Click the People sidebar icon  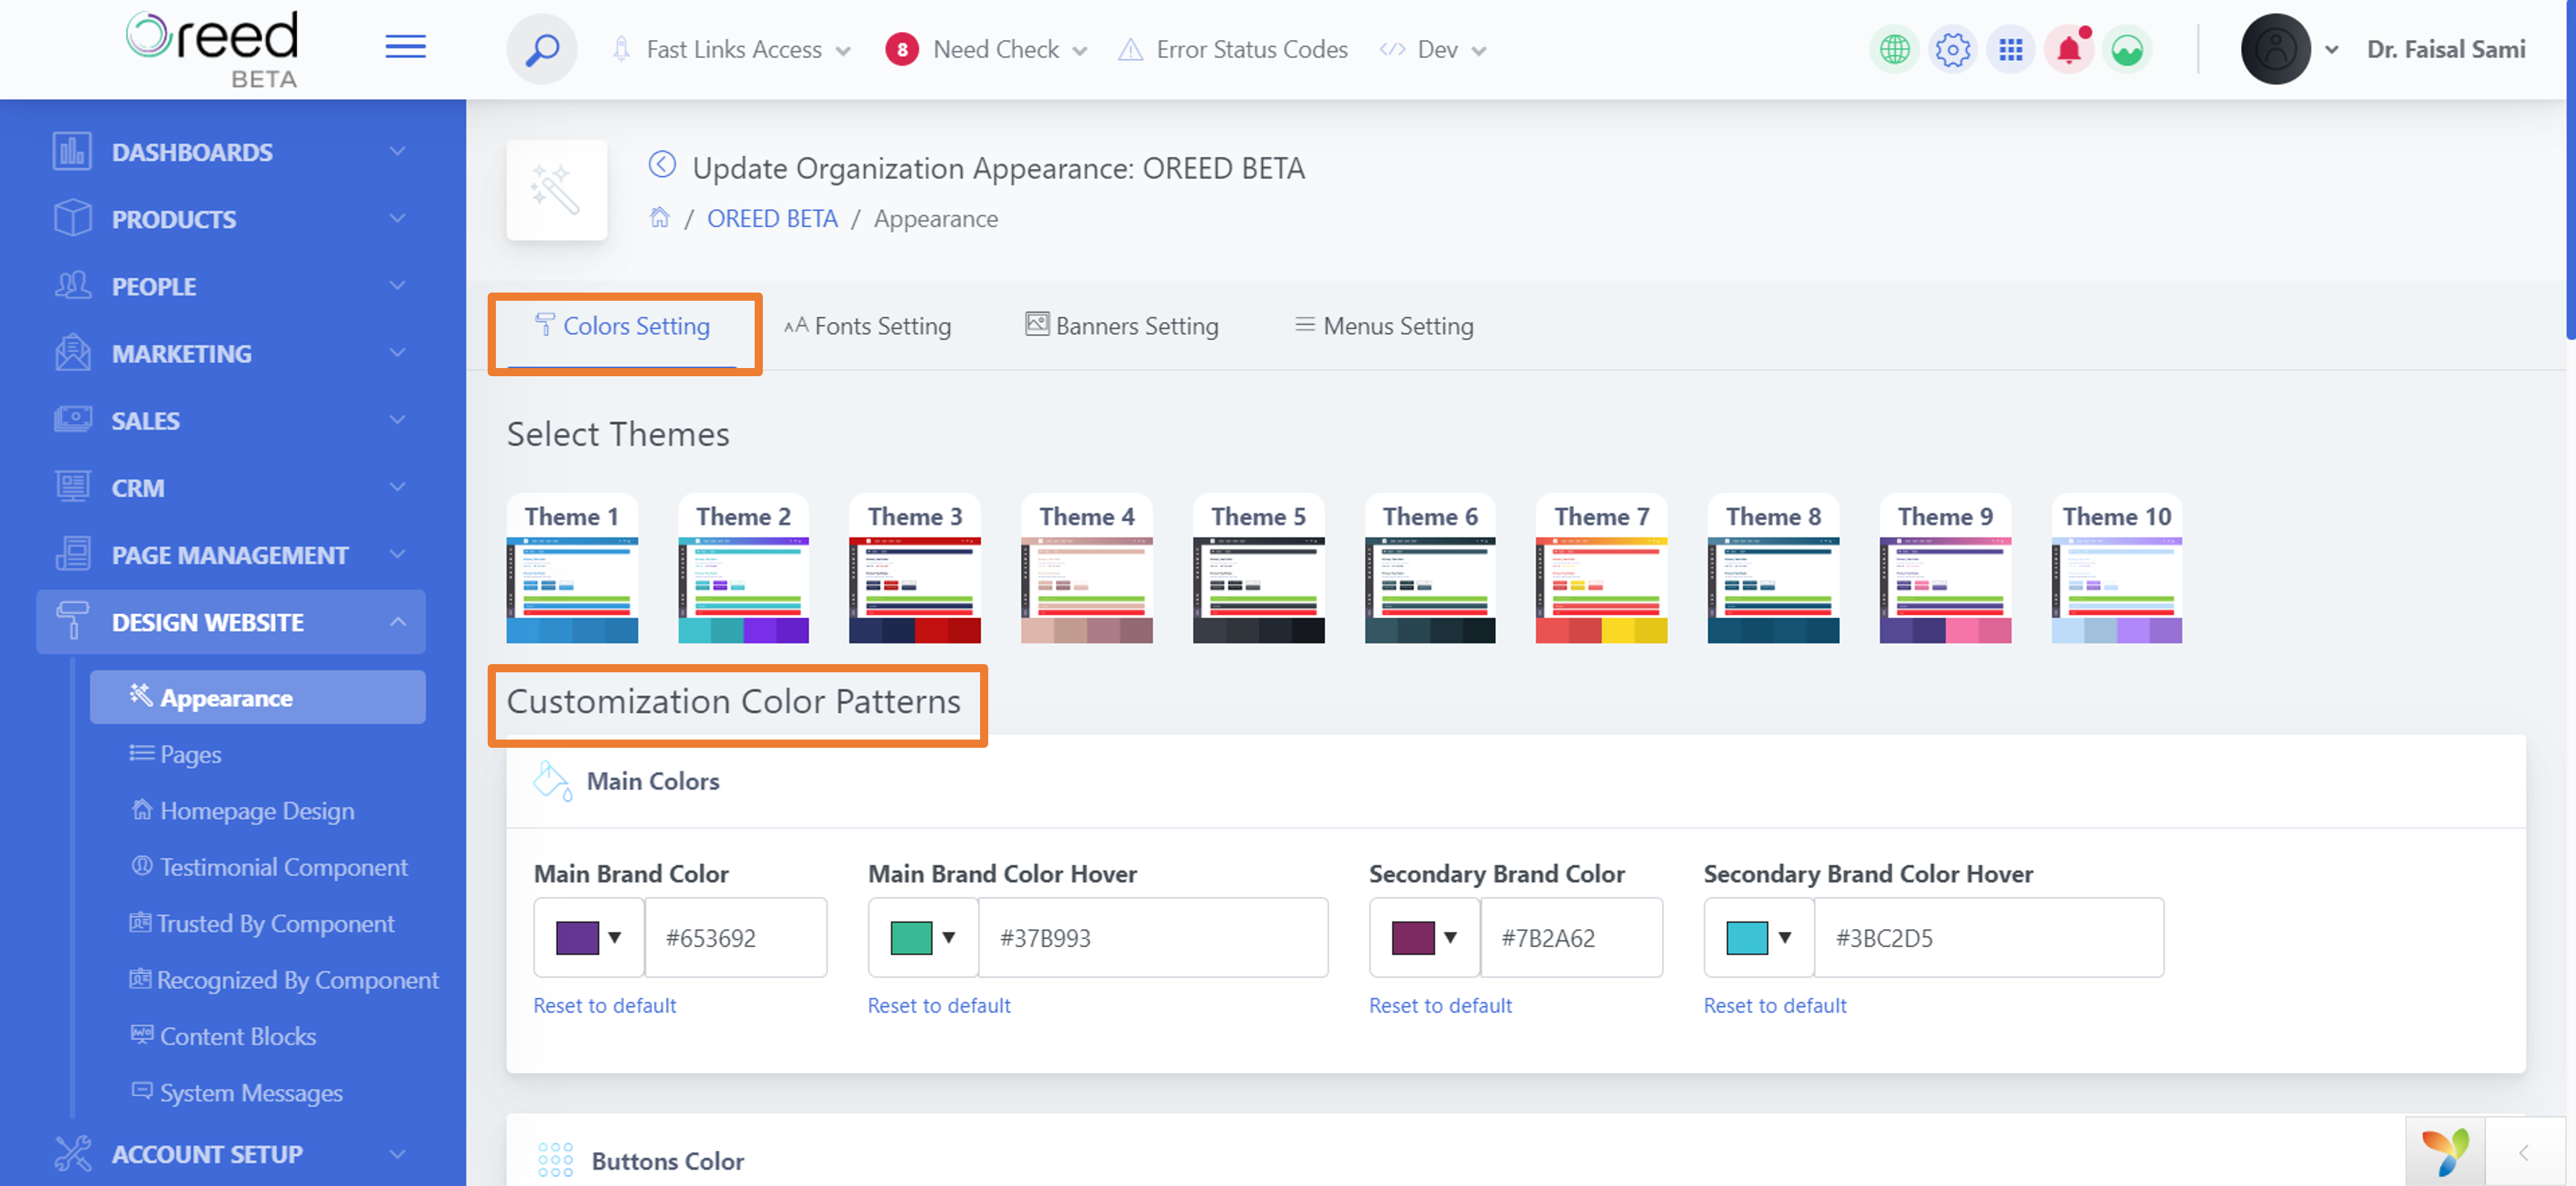coord(72,286)
